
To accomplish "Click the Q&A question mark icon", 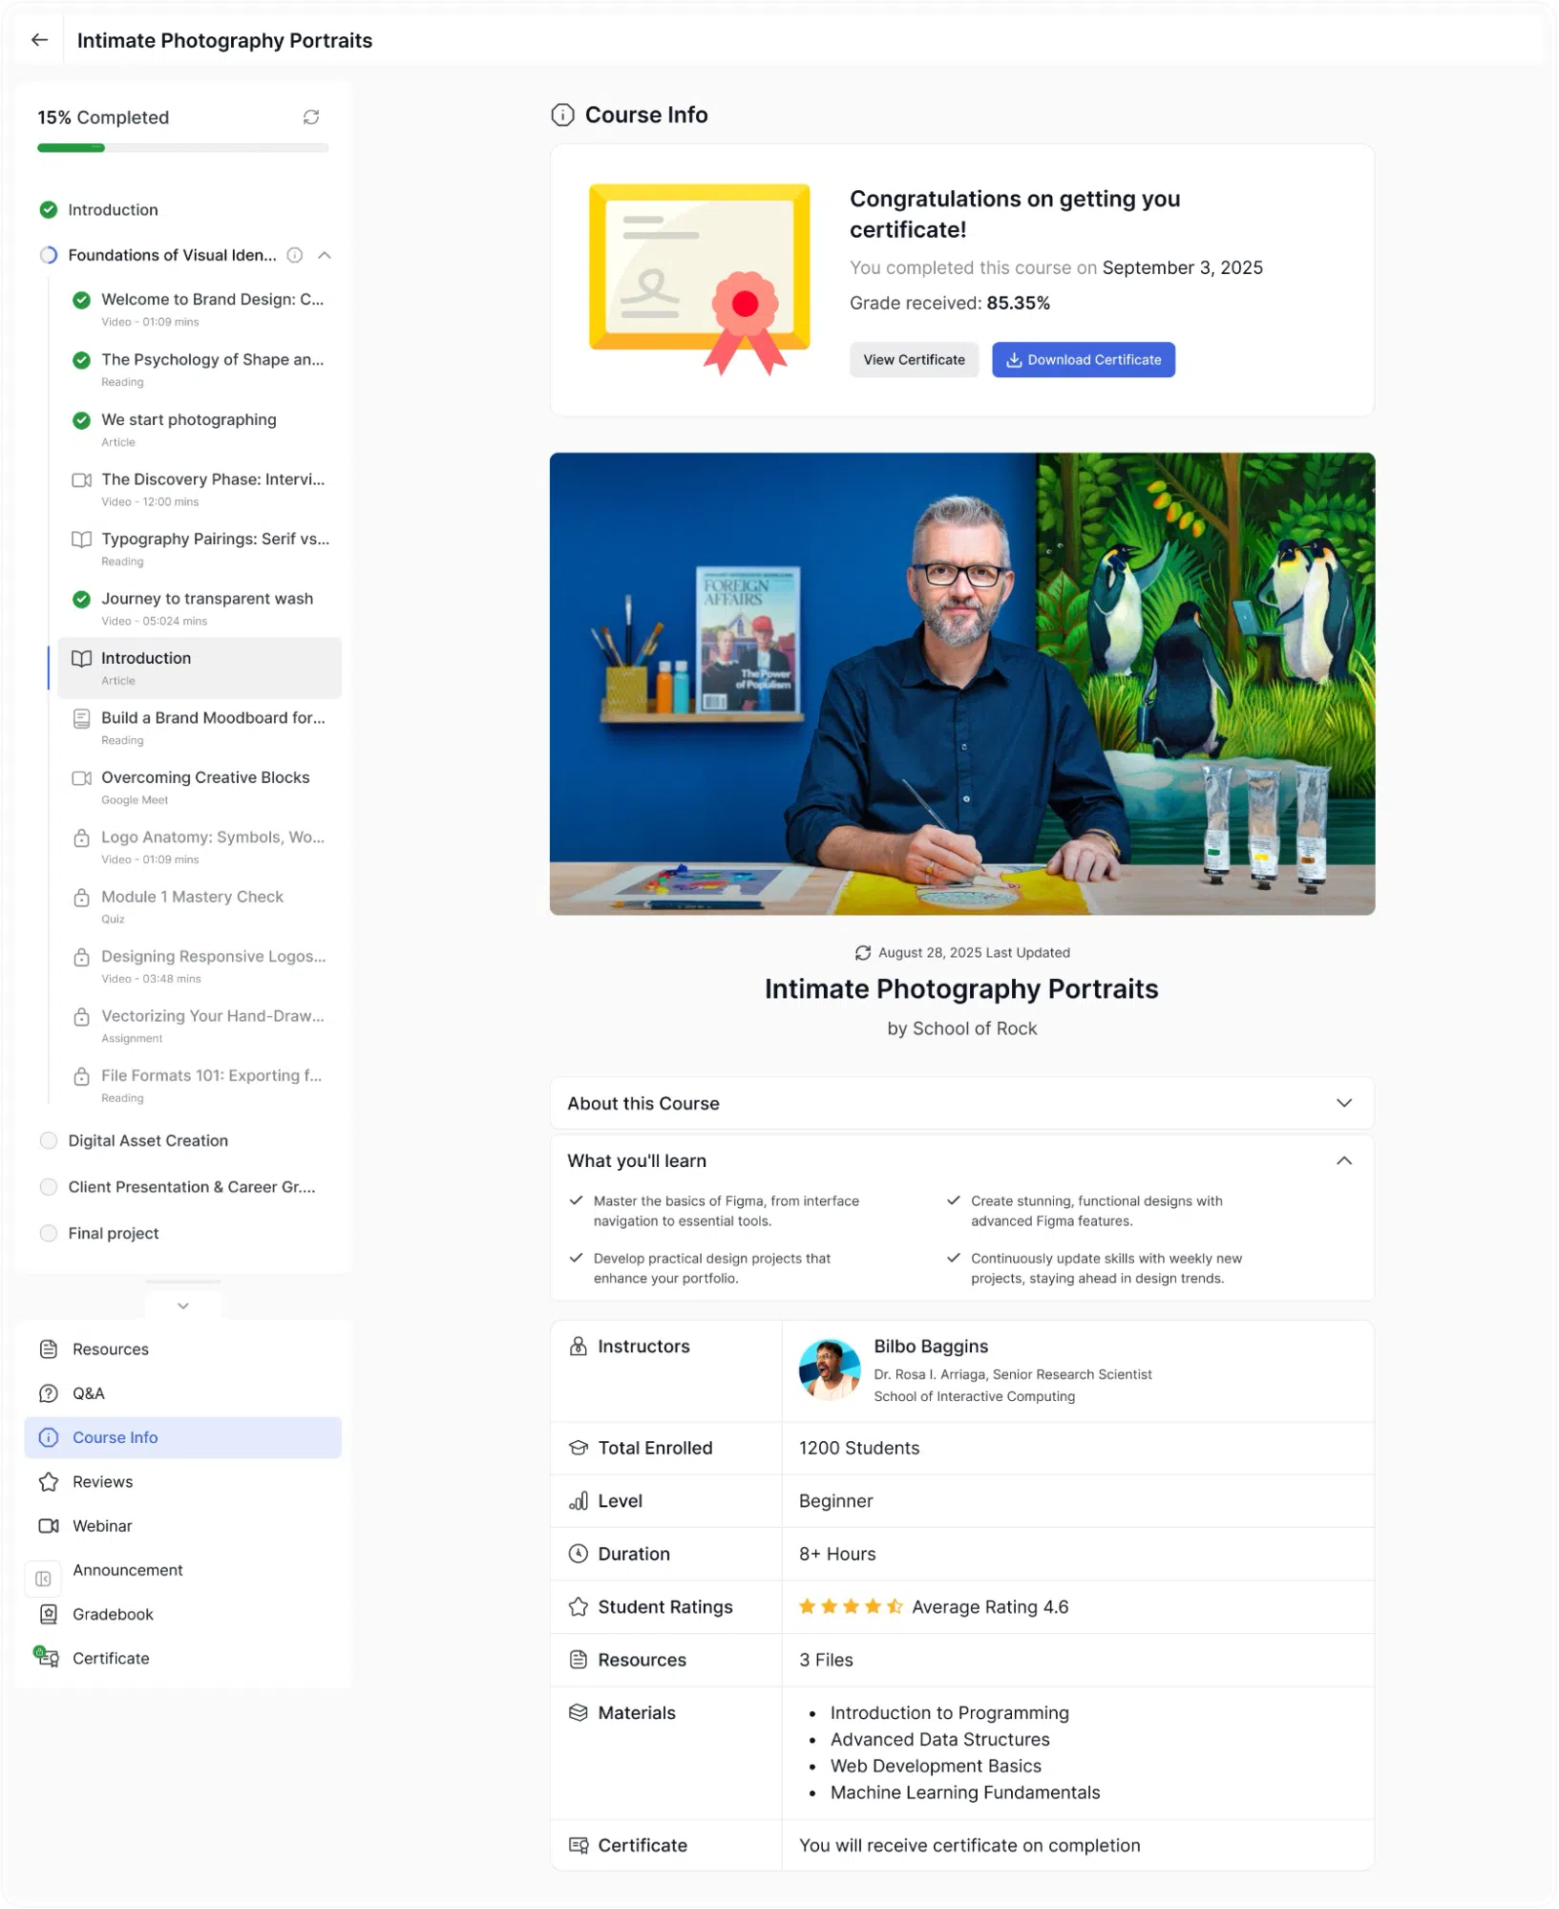I will point(49,1394).
